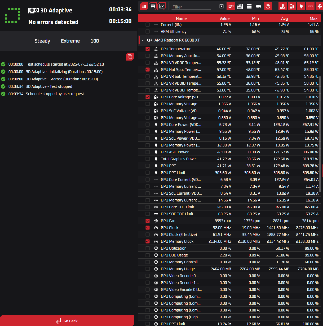Image resolution: width=323 pixels, height=326 pixels.
Task: Collapse the AMD Radeon RX 6800 XT group
Action: pos(143,40)
